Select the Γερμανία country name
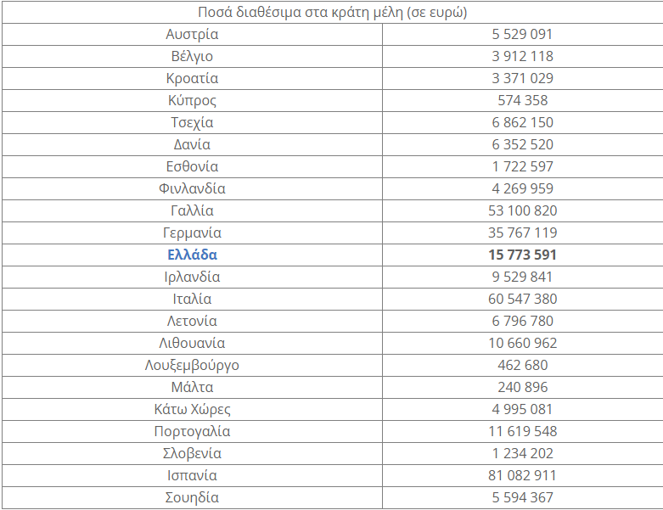663x510 pixels. [192, 233]
